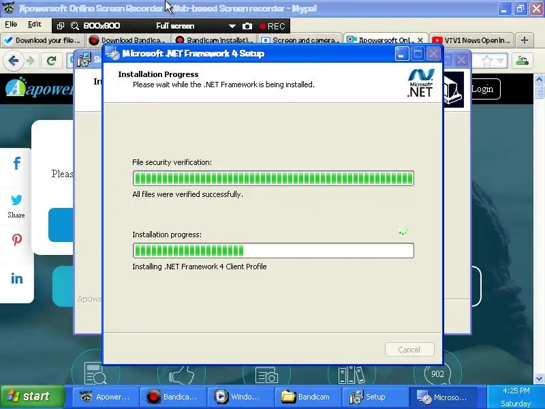Click the File security verification bar
This screenshot has width=545, height=409.
click(273, 178)
